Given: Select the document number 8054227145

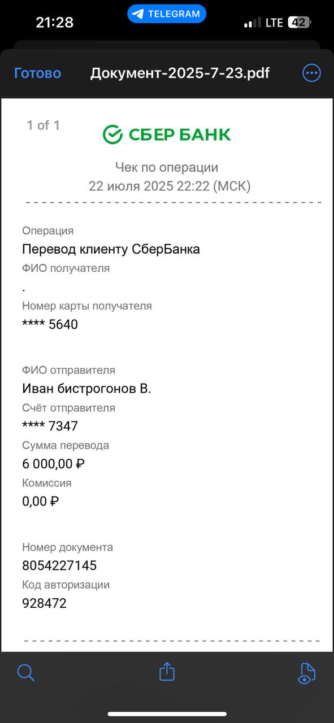Looking at the screenshot, I should tap(59, 565).
